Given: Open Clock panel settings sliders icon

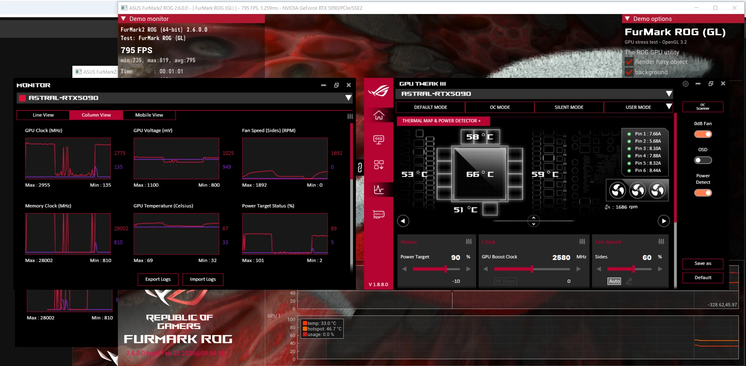Looking at the screenshot, I should coord(582,242).
